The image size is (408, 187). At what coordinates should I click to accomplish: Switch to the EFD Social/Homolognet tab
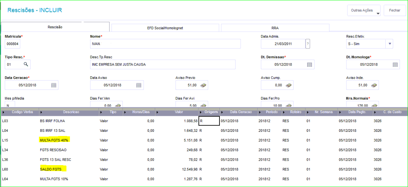point(165,28)
